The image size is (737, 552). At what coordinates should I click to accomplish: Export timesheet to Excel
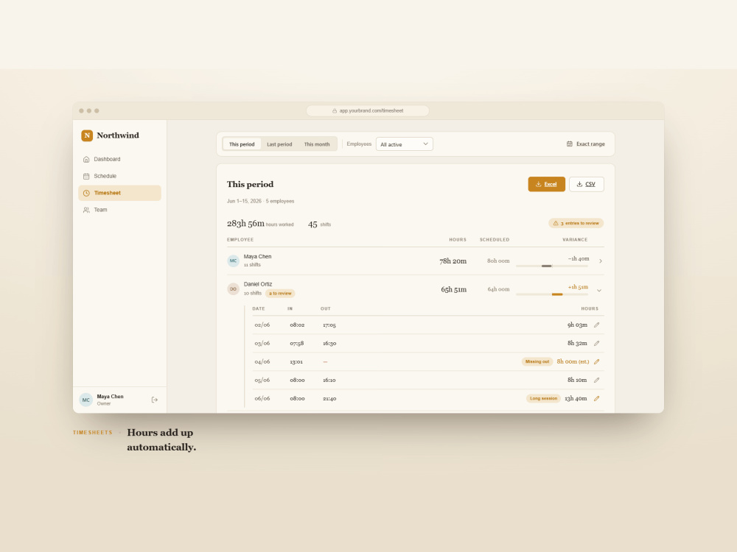[x=546, y=184]
